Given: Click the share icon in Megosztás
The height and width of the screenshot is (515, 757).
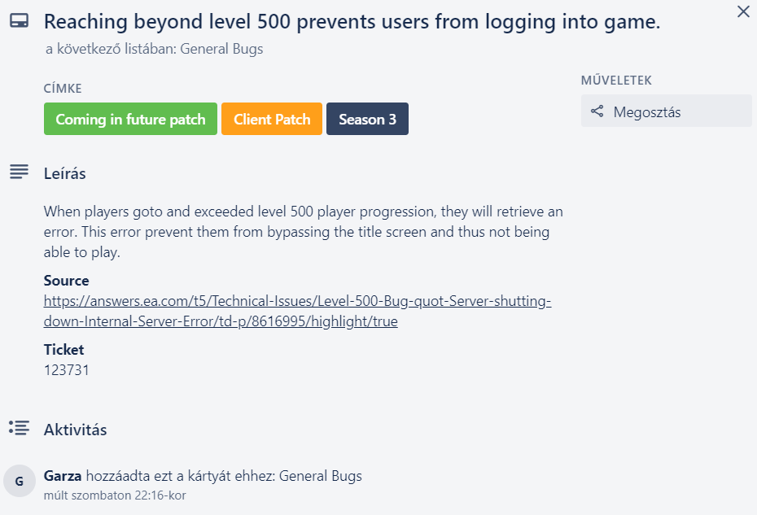Looking at the screenshot, I should click(597, 111).
